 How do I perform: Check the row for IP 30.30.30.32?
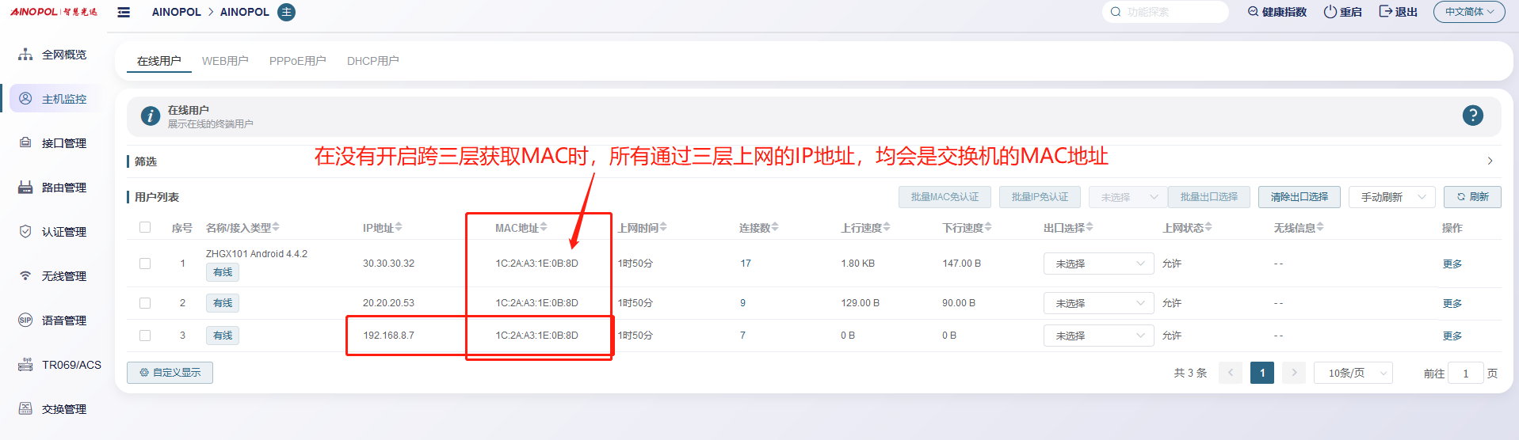click(145, 264)
